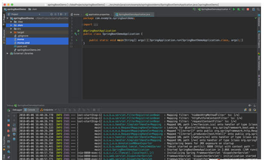Image resolution: width=267 pixels, height=160 pixels.
Task: Close the SpringBootDemoApplication.java tab
Action: 152,15
